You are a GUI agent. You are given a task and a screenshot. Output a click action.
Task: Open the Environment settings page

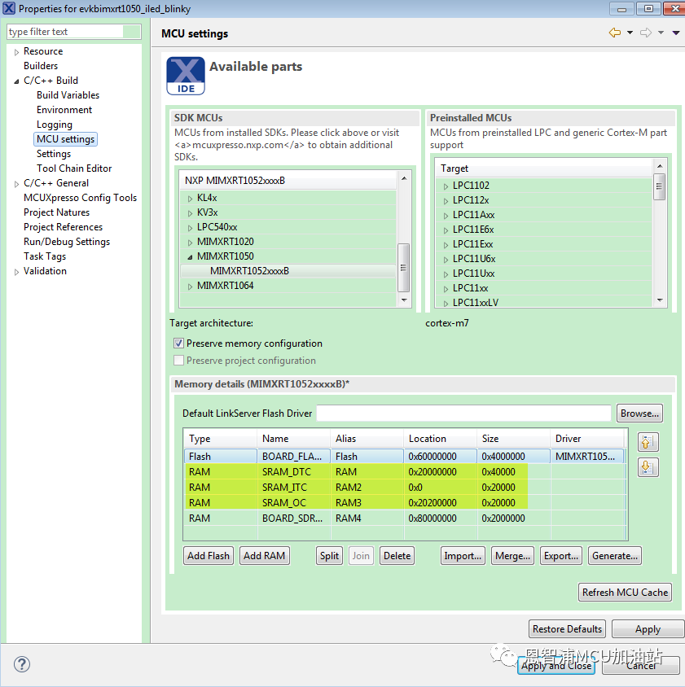coord(64,110)
